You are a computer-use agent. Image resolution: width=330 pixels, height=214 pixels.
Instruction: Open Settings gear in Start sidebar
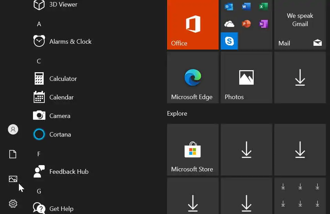click(13, 204)
